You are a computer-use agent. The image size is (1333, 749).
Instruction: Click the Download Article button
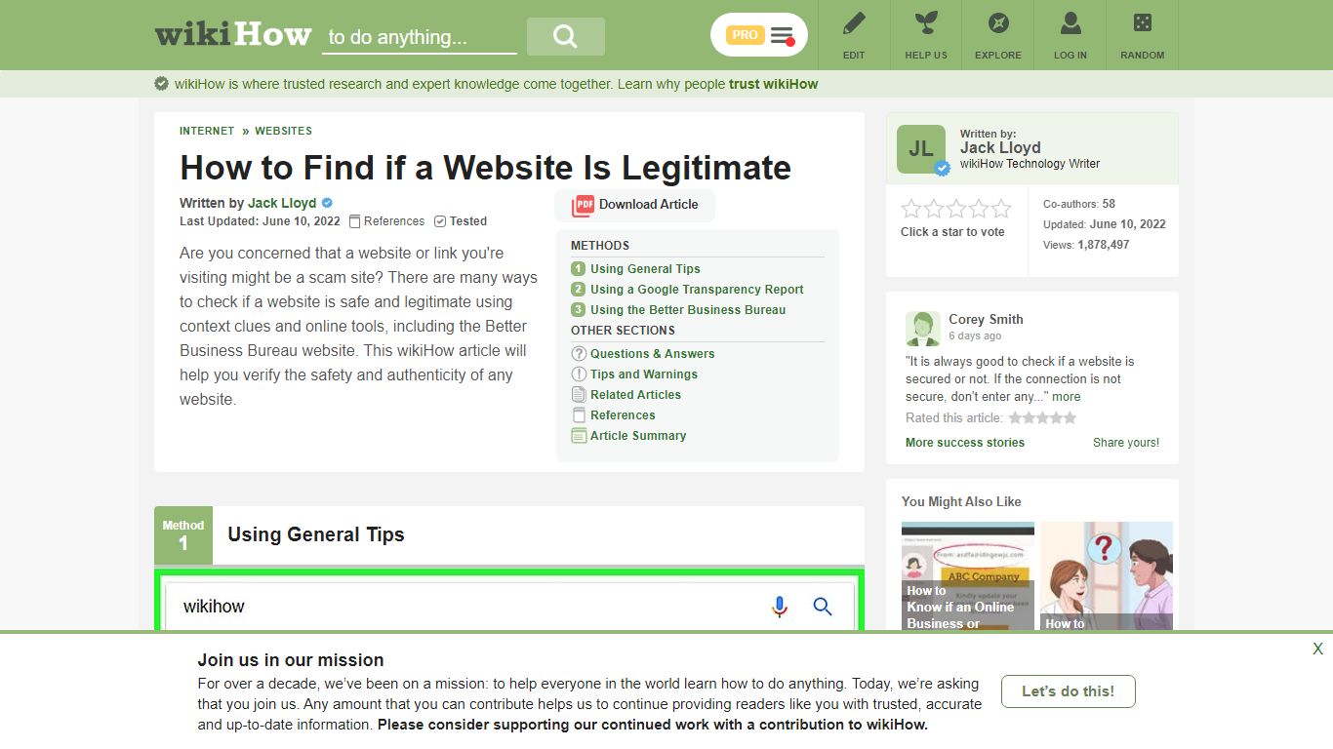point(635,205)
